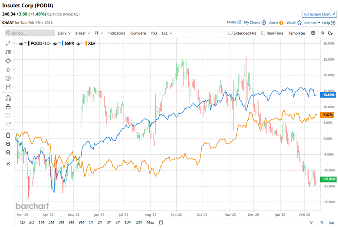Image resolution: width=338 pixels, height=227 pixels.
Task: Collapse the drawing tools sidebar
Action: pos(9,164)
